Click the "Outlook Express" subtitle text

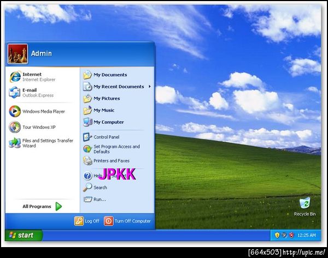tap(38, 95)
